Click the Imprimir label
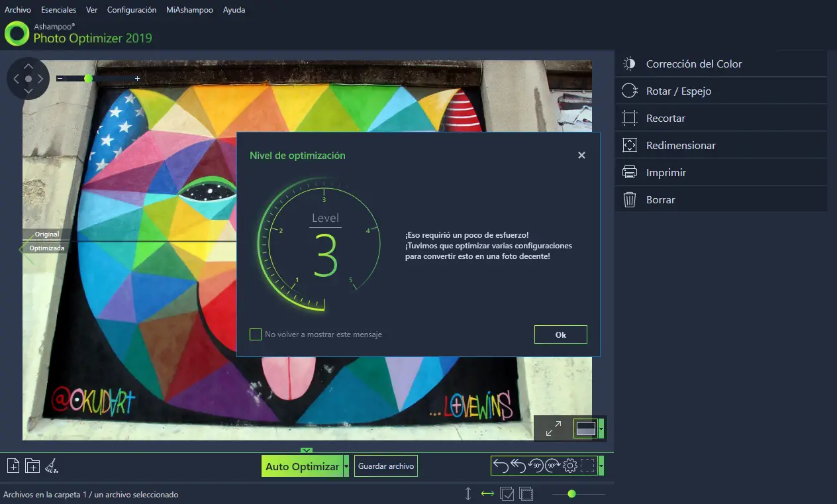The height and width of the screenshot is (504, 837). point(666,172)
